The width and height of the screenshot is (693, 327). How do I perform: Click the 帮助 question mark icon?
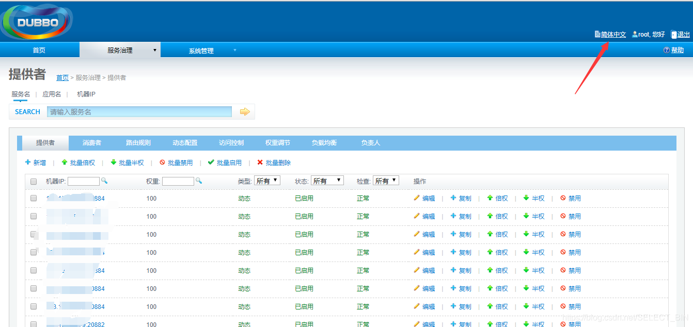[667, 50]
